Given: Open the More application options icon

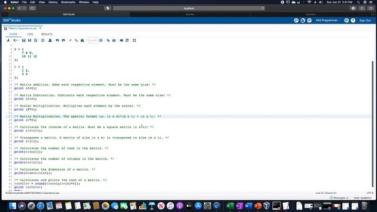Looking at the screenshot, I should (346, 21).
